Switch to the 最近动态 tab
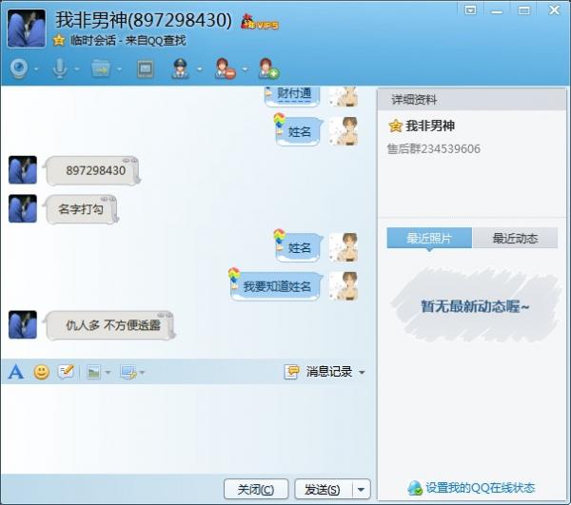 point(515,238)
